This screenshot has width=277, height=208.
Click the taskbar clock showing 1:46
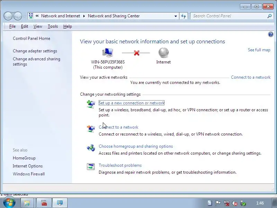(260, 203)
